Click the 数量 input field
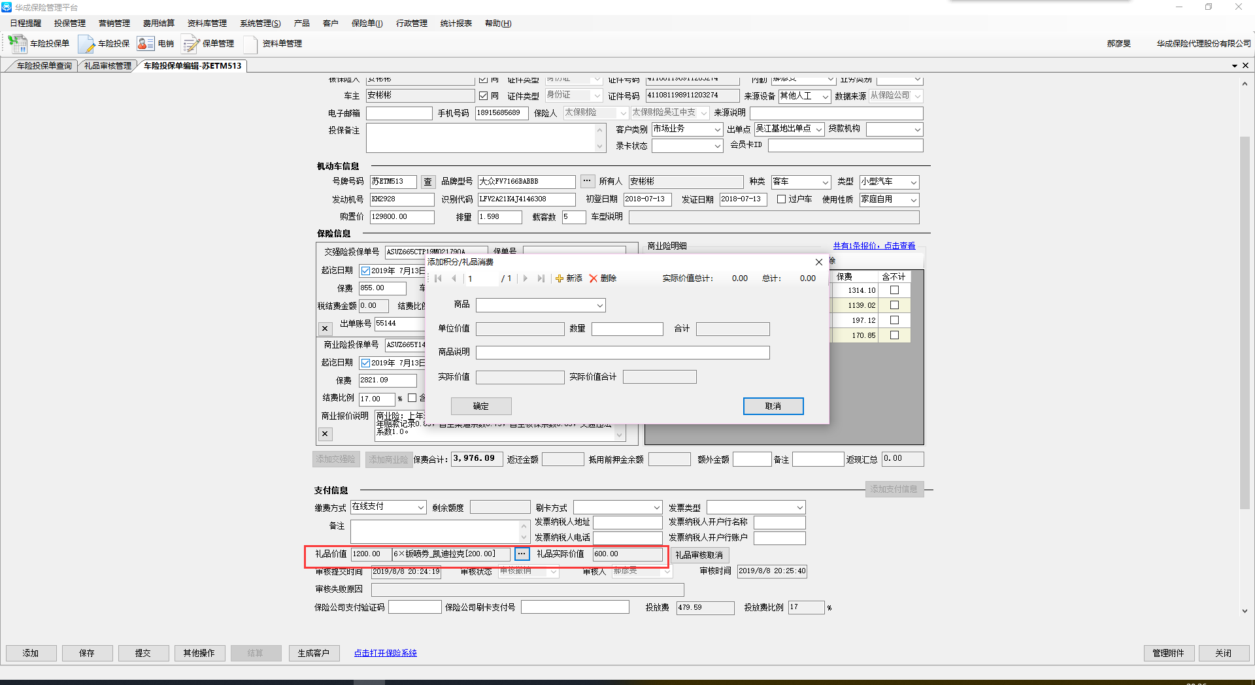The image size is (1255, 685). 627,329
